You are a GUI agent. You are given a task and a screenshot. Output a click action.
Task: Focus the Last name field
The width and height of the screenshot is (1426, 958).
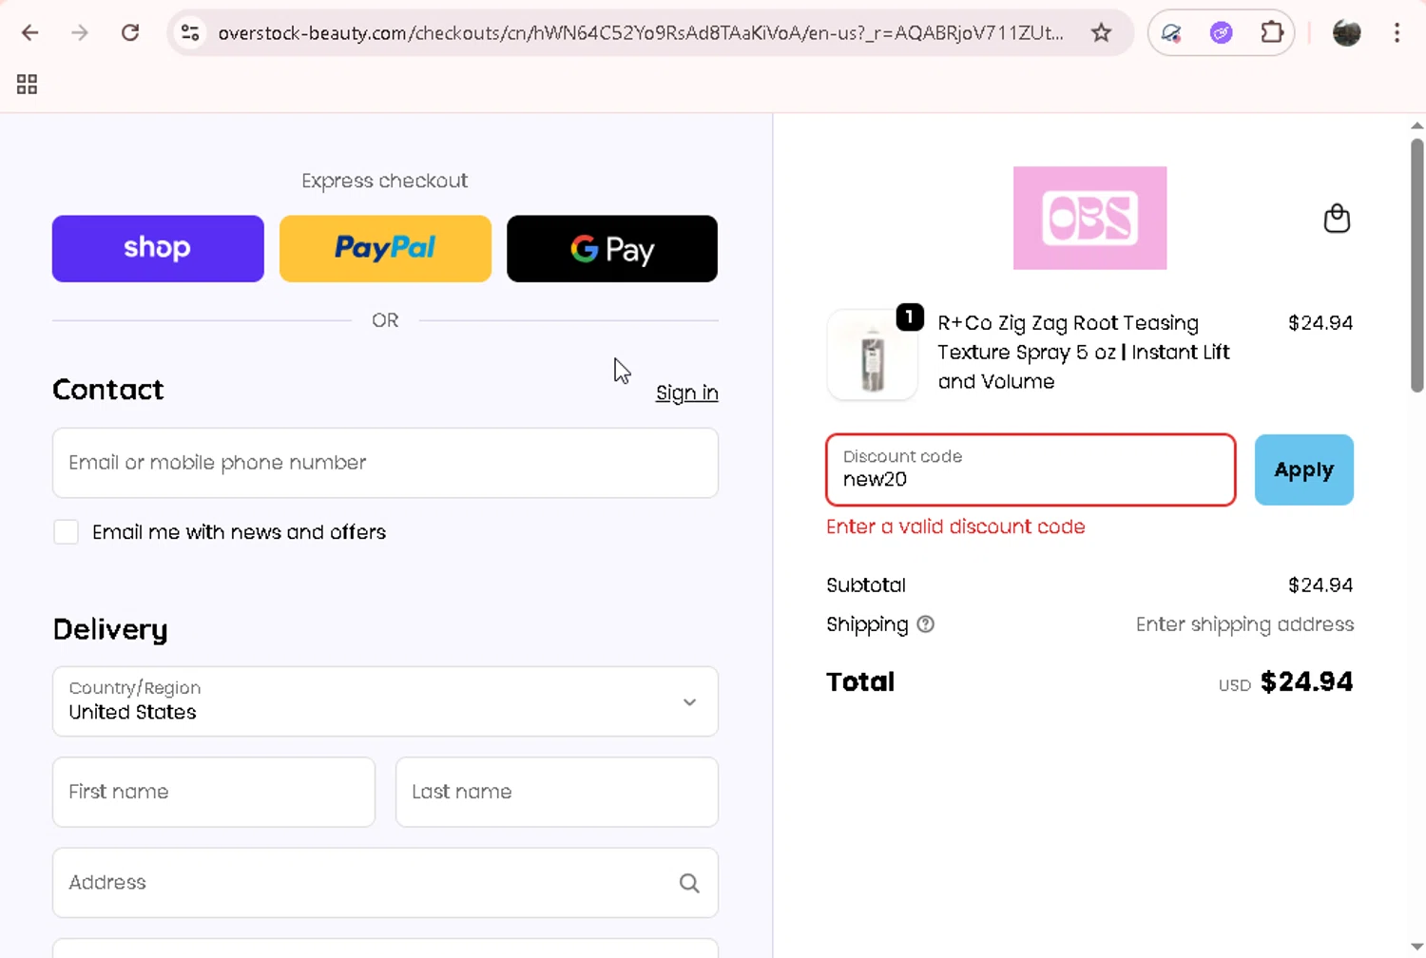click(x=557, y=792)
